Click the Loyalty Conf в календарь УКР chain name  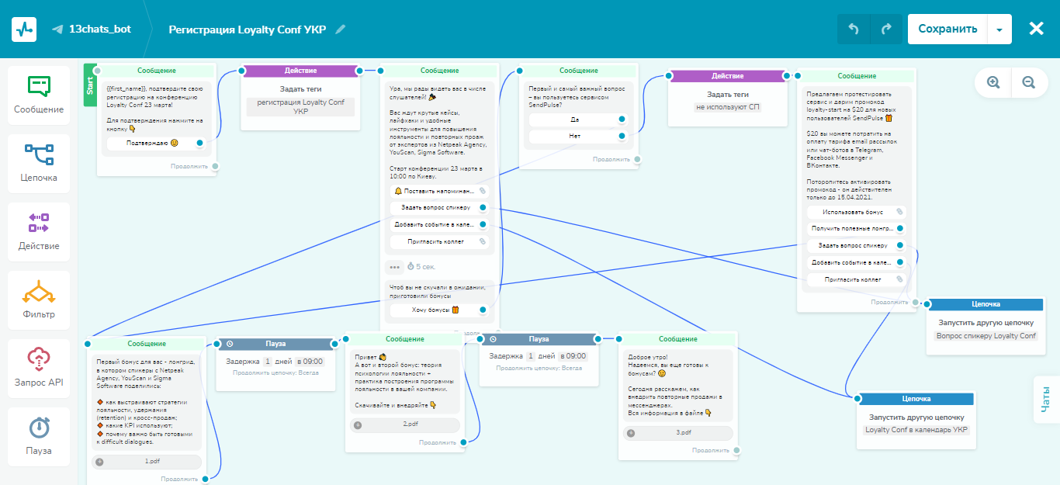[x=916, y=430]
